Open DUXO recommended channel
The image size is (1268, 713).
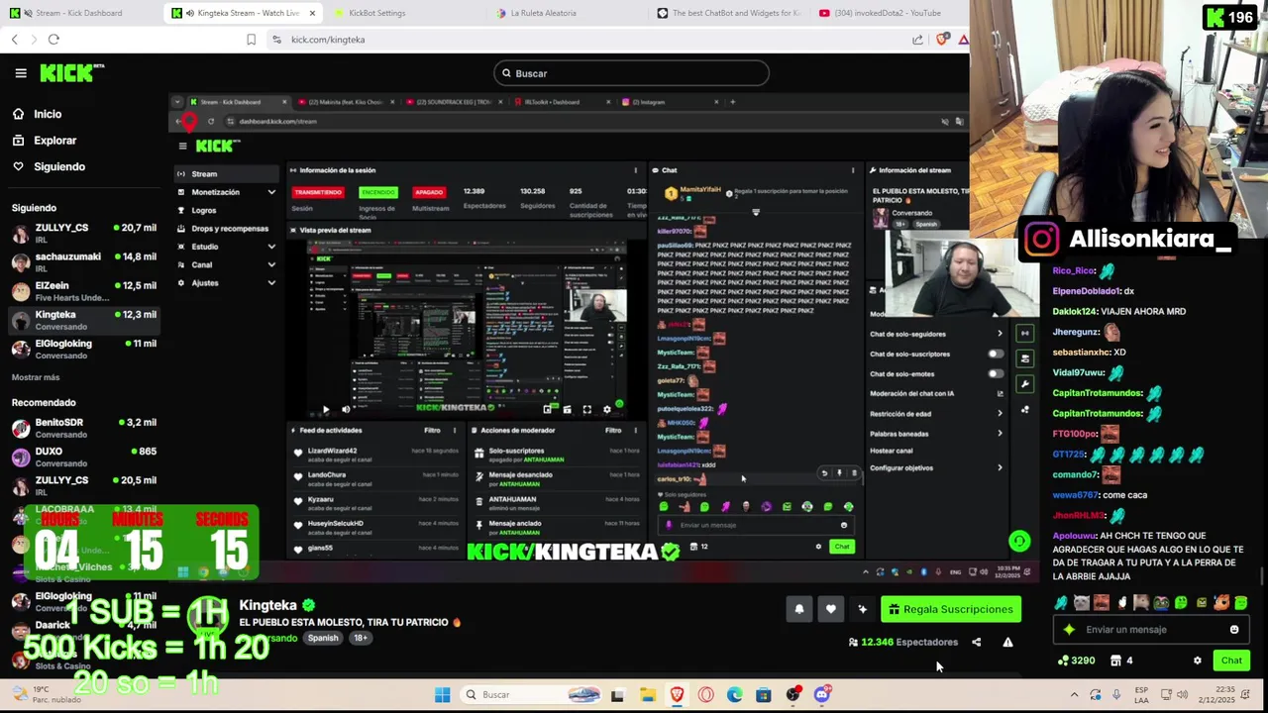pos(83,457)
